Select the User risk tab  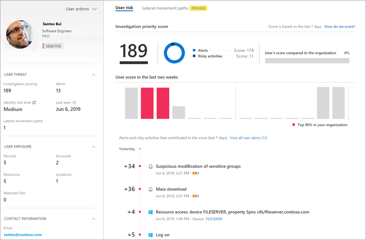point(124,8)
